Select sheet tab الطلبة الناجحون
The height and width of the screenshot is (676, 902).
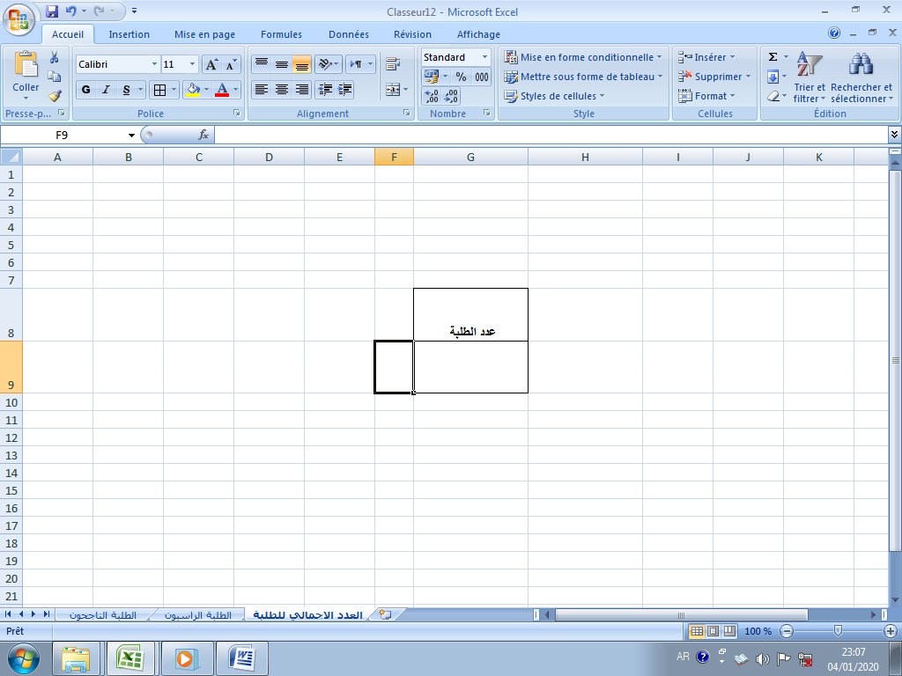point(103,615)
